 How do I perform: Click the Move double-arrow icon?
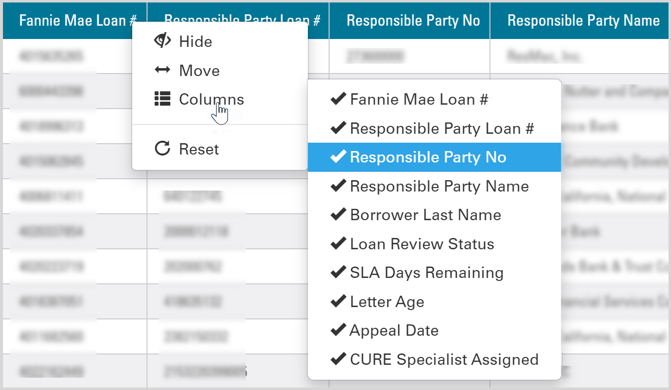[162, 70]
